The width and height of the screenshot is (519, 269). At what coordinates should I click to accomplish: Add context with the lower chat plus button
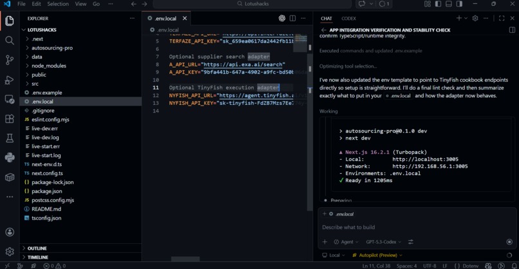(x=325, y=242)
